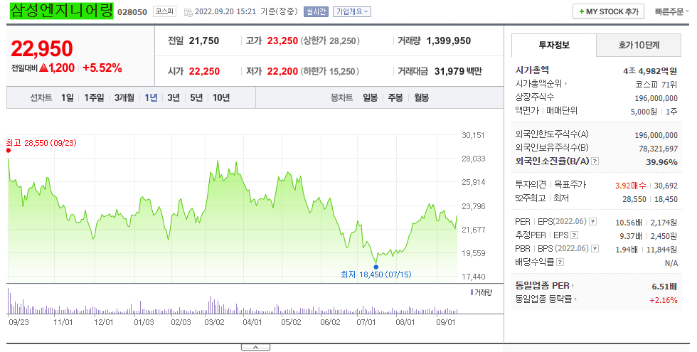Click the 삼성엔지니어링 stock name title
697x352 pixels.
pyautogui.click(x=61, y=11)
